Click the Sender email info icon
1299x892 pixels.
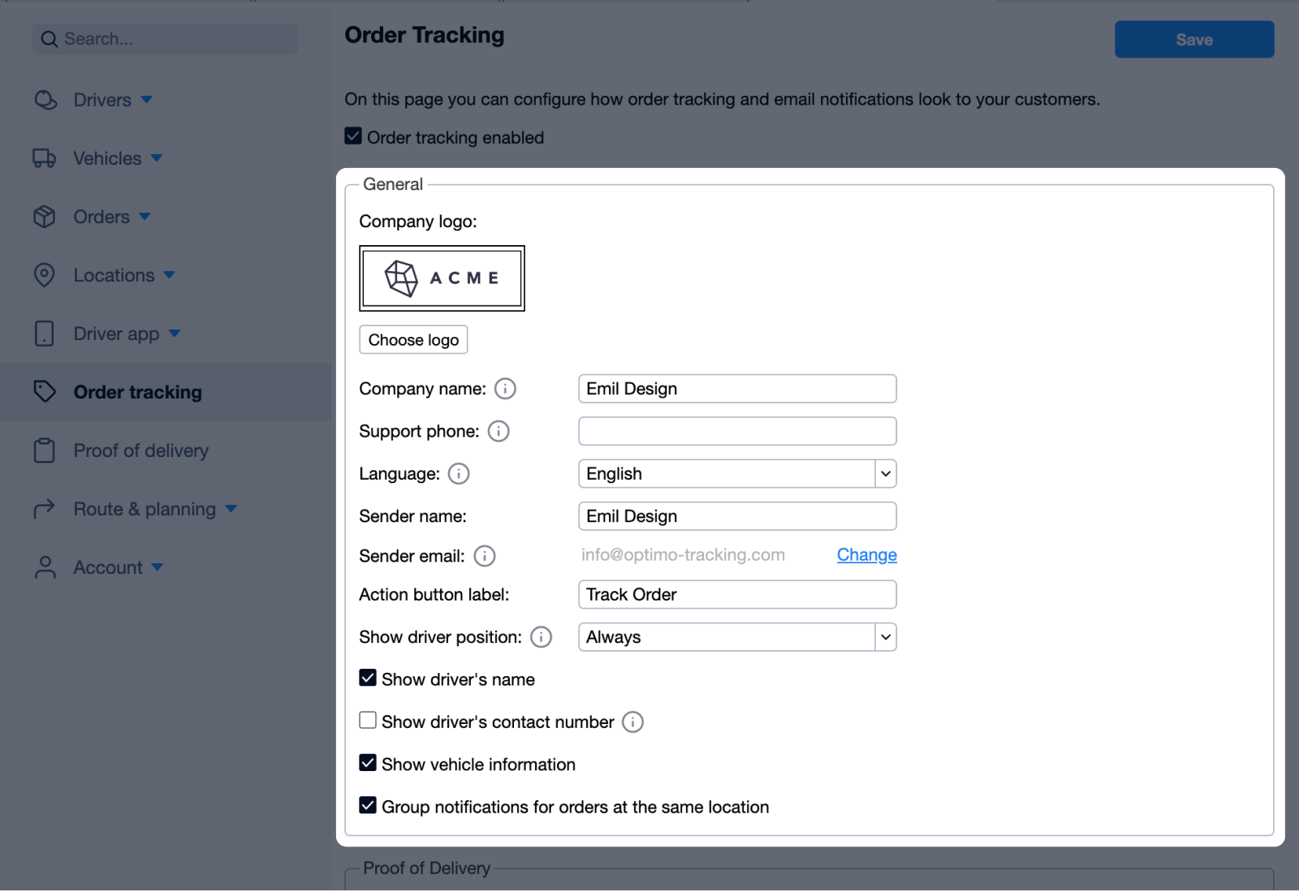click(485, 556)
